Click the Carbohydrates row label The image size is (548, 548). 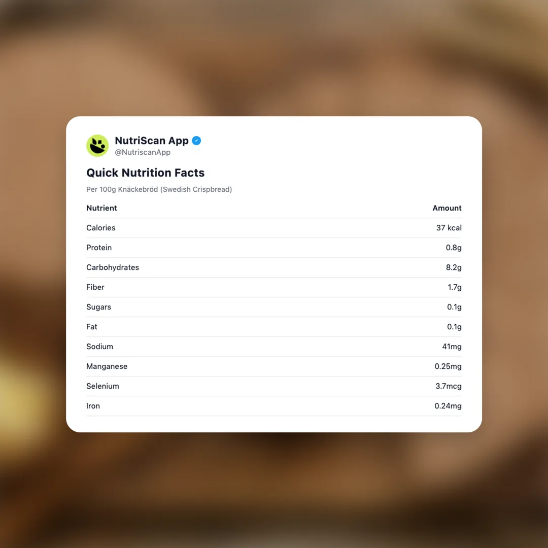pos(113,267)
